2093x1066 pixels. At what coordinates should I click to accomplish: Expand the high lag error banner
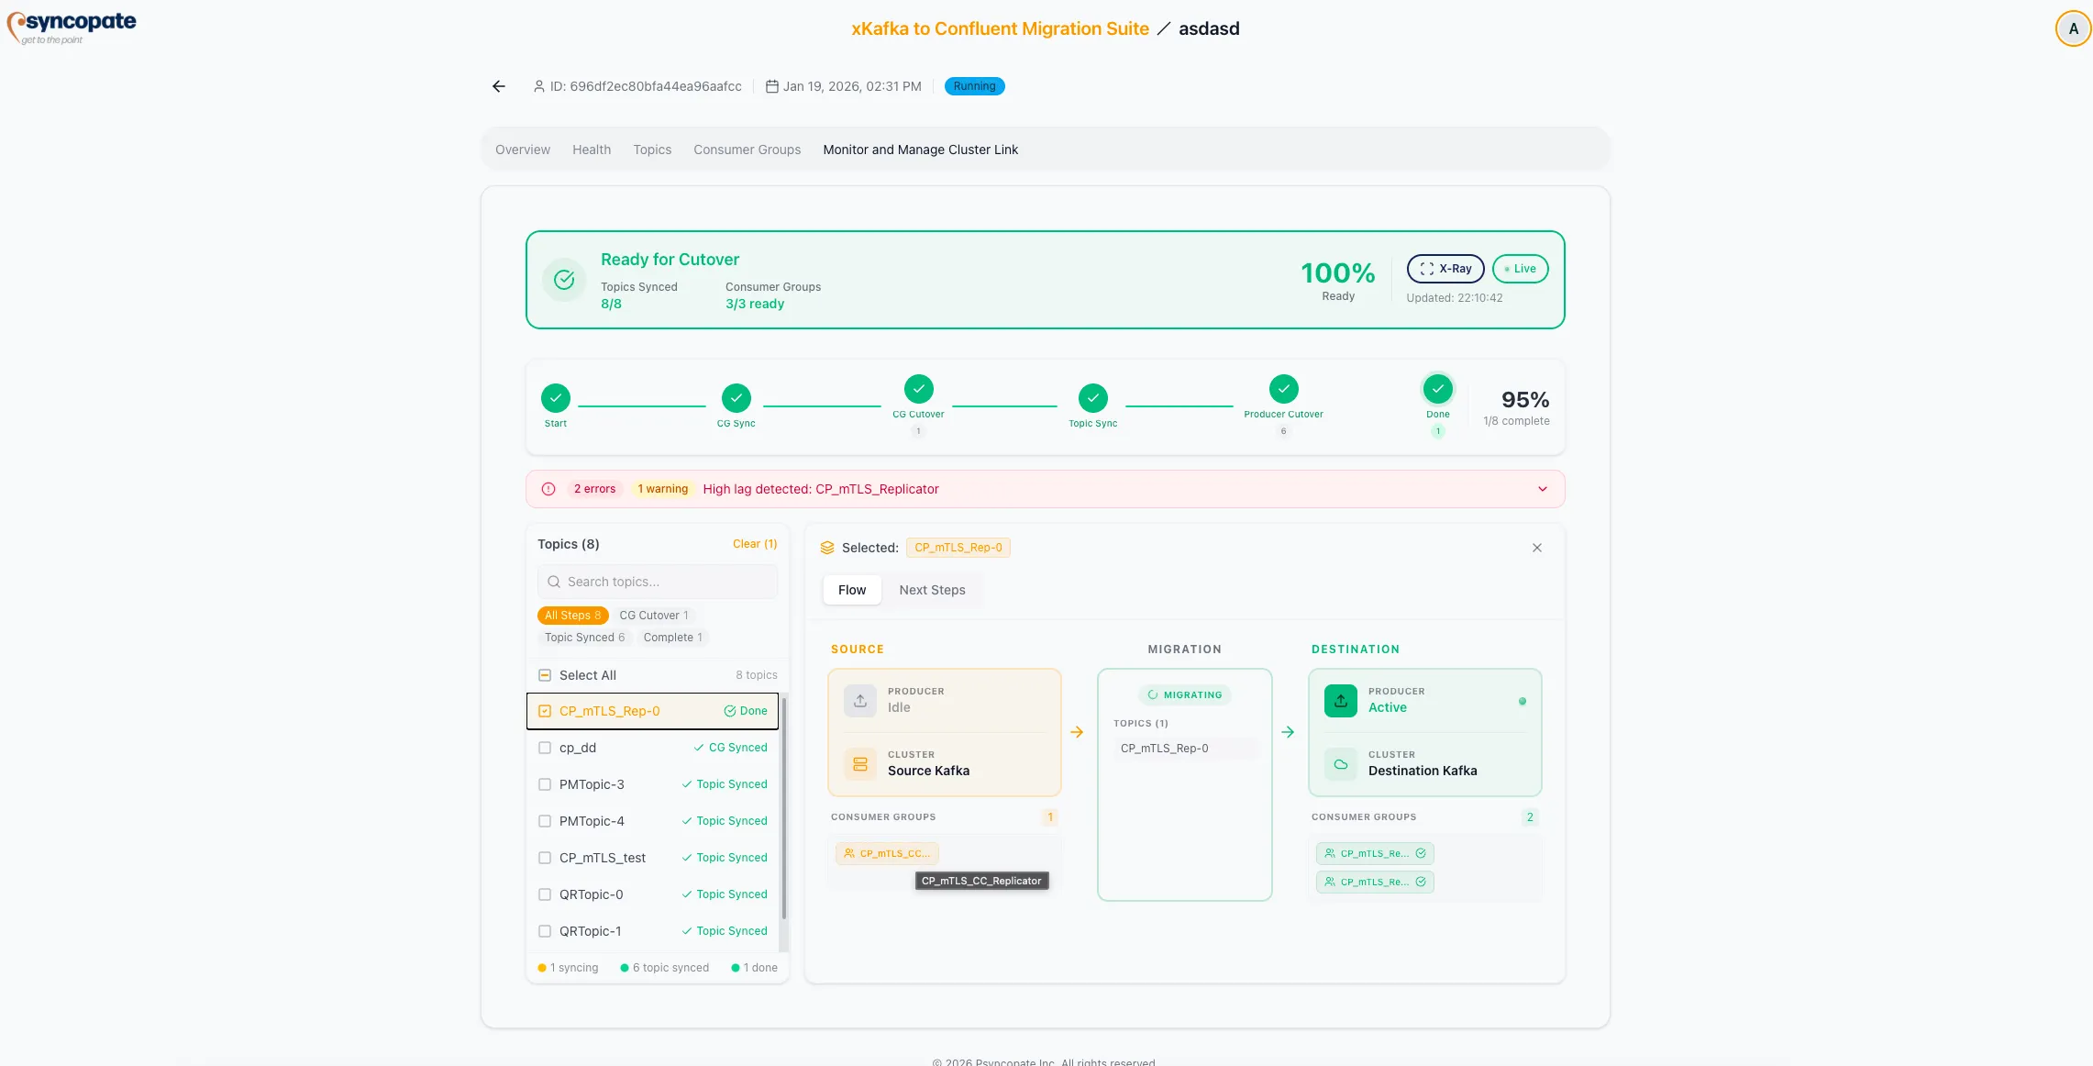1542,488
